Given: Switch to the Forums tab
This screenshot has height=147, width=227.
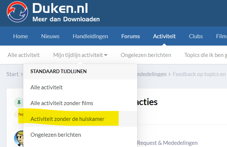Looking at the screenshot, I should point(131,36).
